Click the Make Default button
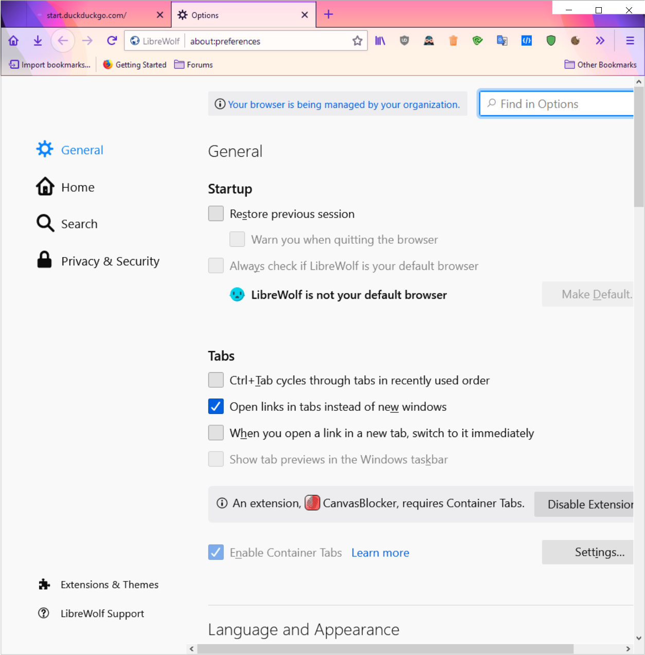This screenshot has height=655, width=645. point(588,294)
